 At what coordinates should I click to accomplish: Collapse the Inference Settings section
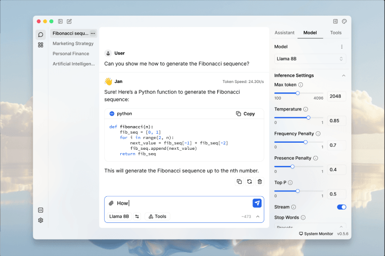[344, 75]
